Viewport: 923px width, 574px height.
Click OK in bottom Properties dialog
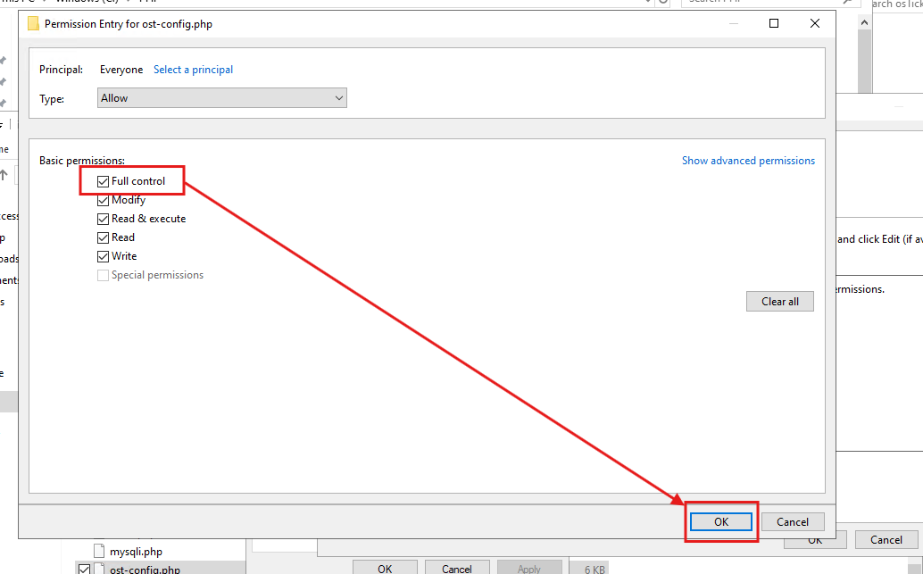tap(385, 568)
